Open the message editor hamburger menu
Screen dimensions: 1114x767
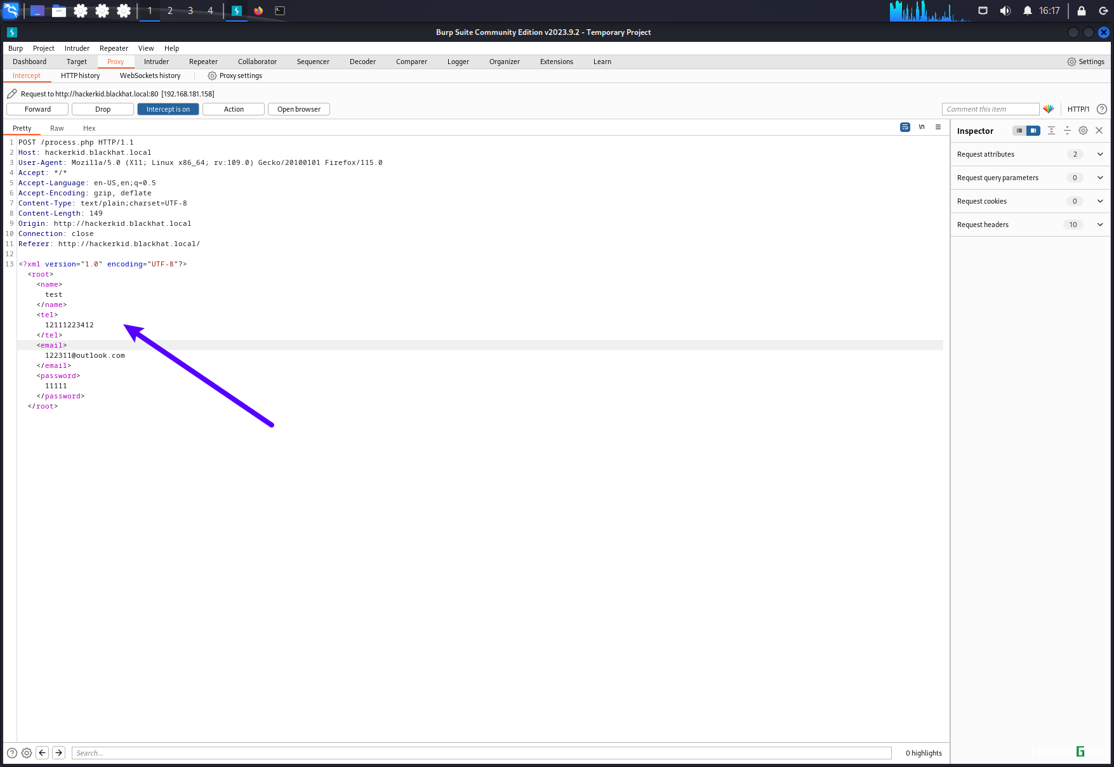coord(938,128)
